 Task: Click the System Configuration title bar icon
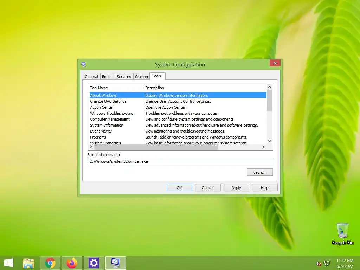point(84,64)
